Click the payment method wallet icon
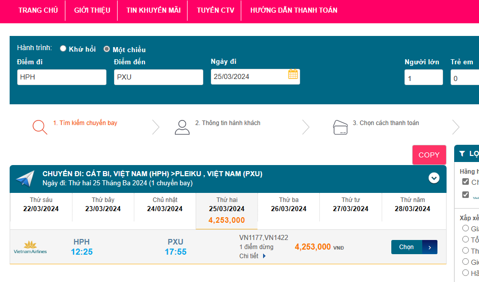The image size is (479, 282). [x=340, y=127]
